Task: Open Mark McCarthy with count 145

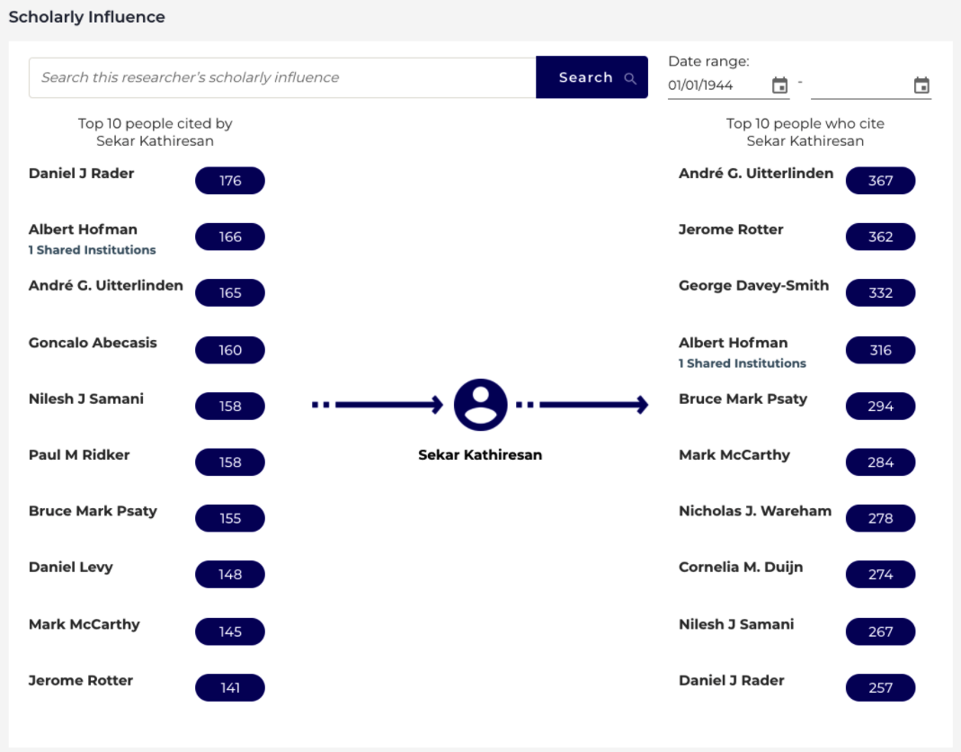Action: click(84, 624)
